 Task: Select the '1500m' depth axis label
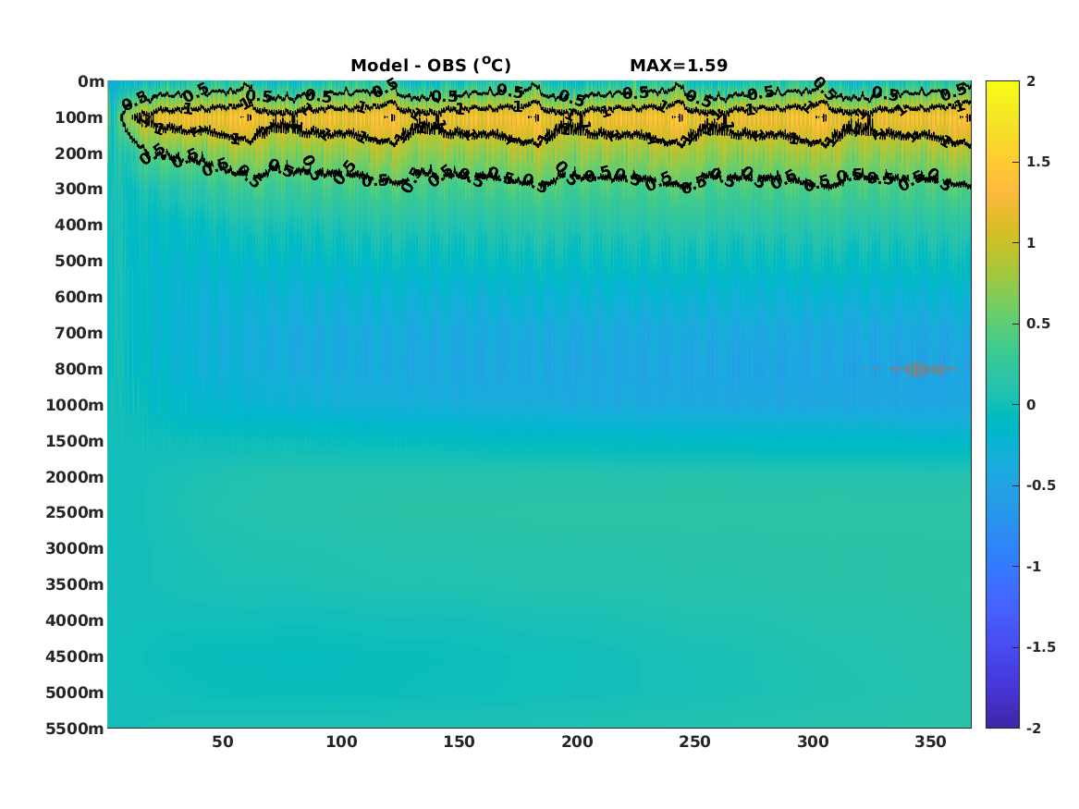coord(75,441)
